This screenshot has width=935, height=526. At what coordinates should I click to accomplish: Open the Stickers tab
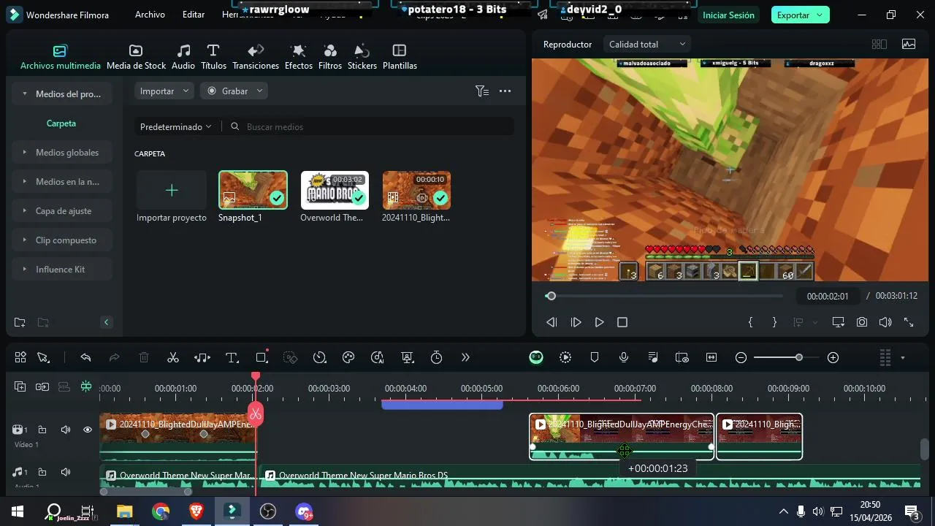(x=362, y=57)
